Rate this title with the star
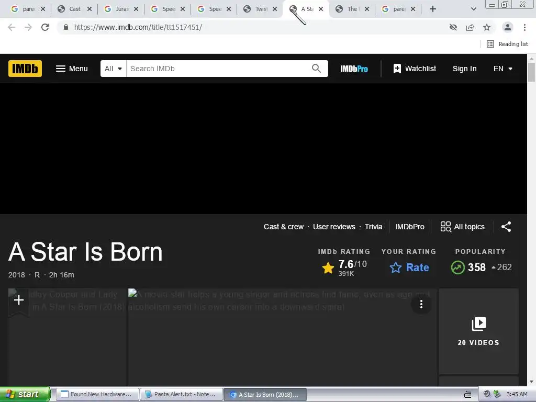Screen dimensions: 536x402 [409, 267]
